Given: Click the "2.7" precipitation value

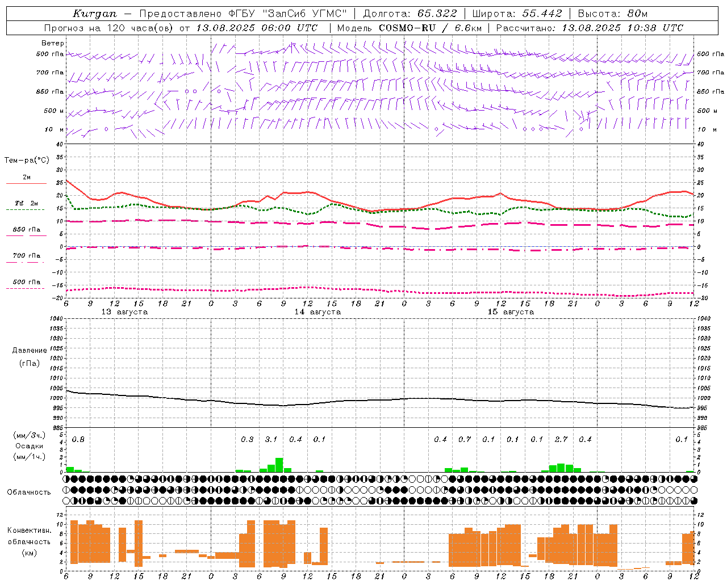Looking at the screenshot, I should 561,440.
